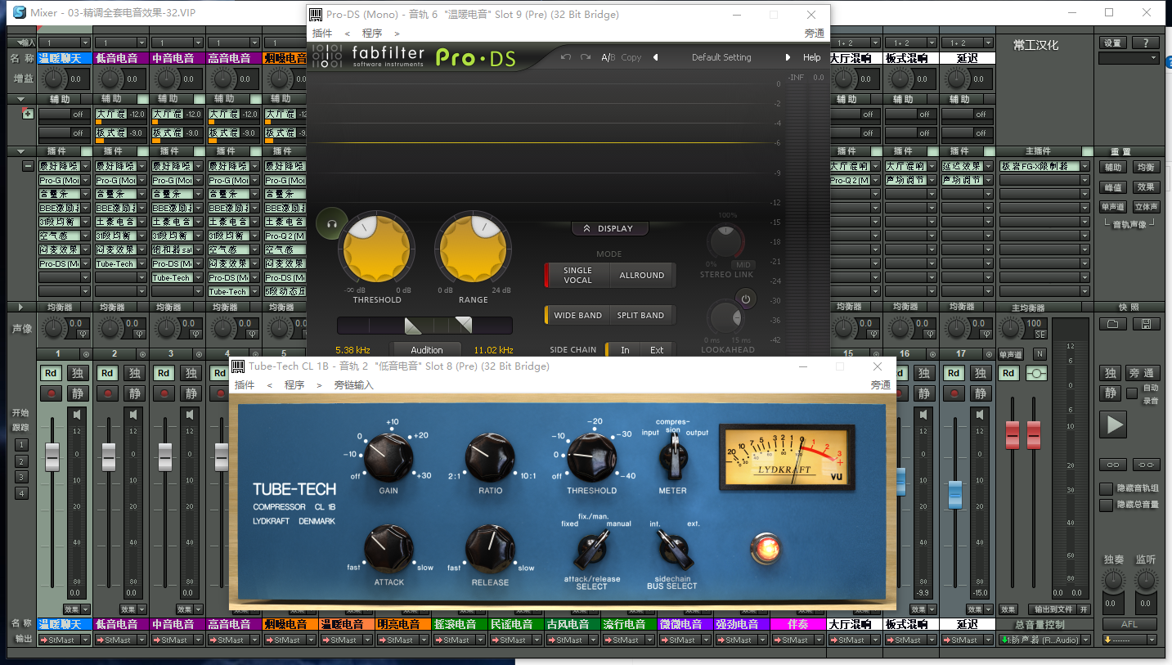The image size is (1172, 665).
Task: Click the Pro-DS redo arrow icon
Action: (586, 57)
